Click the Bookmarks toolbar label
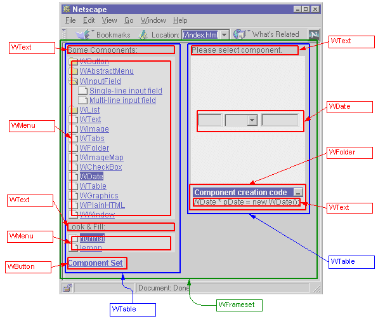The height and width of the screenshot is (321, 378). tap(114, 35)
